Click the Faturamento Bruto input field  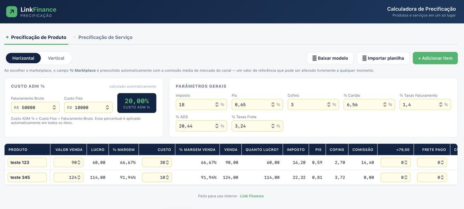pos(35,108)
